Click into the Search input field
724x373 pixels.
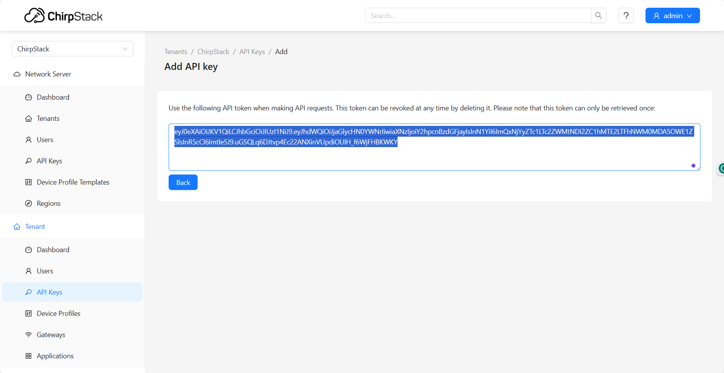click(478, 15)
